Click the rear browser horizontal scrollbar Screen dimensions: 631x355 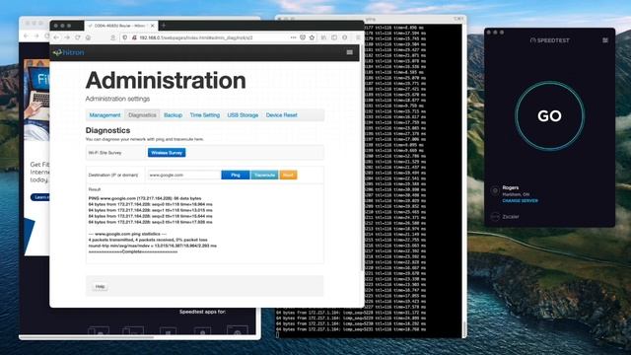pyautogui.click(x=87, y=337)
